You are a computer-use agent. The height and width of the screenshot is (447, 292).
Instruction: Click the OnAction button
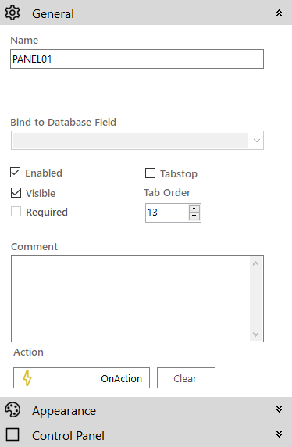click(x=81, y=378)
